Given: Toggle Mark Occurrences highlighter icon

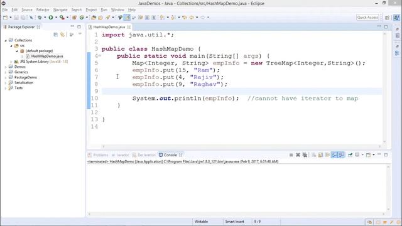Looking at the screenshot, I should [x=127, y=18].
